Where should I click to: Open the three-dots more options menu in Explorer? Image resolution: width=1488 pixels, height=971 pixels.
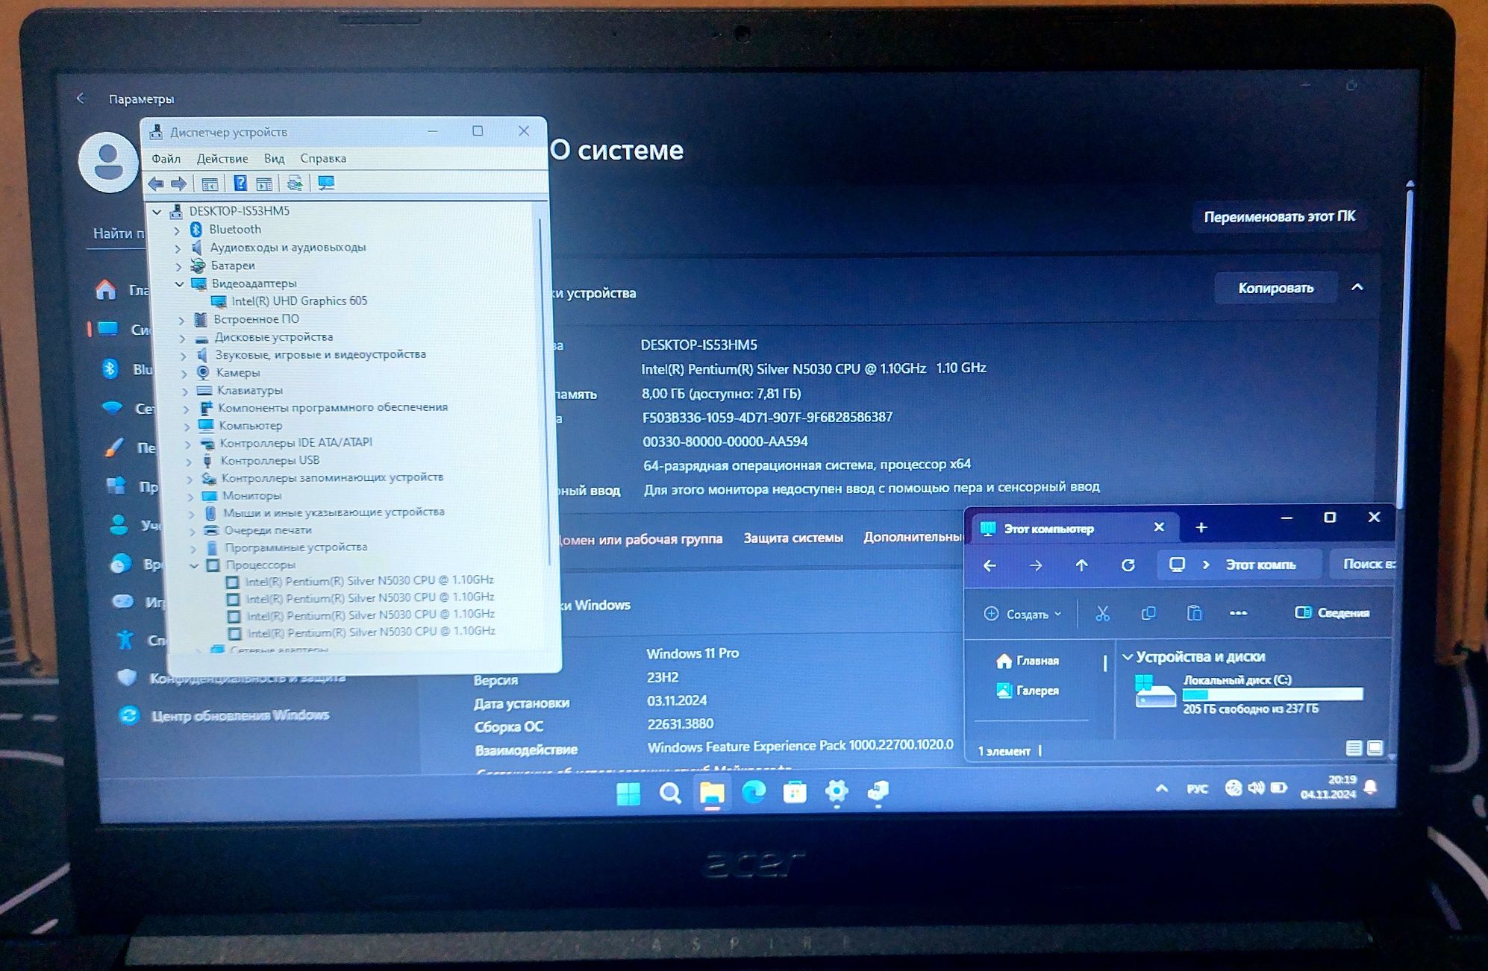1238,613
